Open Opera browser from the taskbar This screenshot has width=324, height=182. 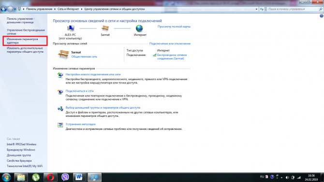[x=50, y=177]
